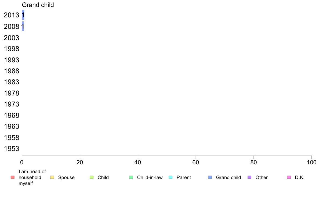This screenshot has width=319, height=197.
Task: Click the yellow Spouse legend swatch
Action: (52, 177)
